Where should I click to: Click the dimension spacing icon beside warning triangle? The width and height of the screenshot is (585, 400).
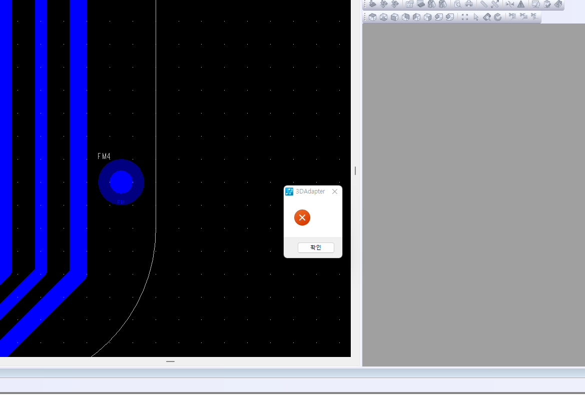coord(510,4)
